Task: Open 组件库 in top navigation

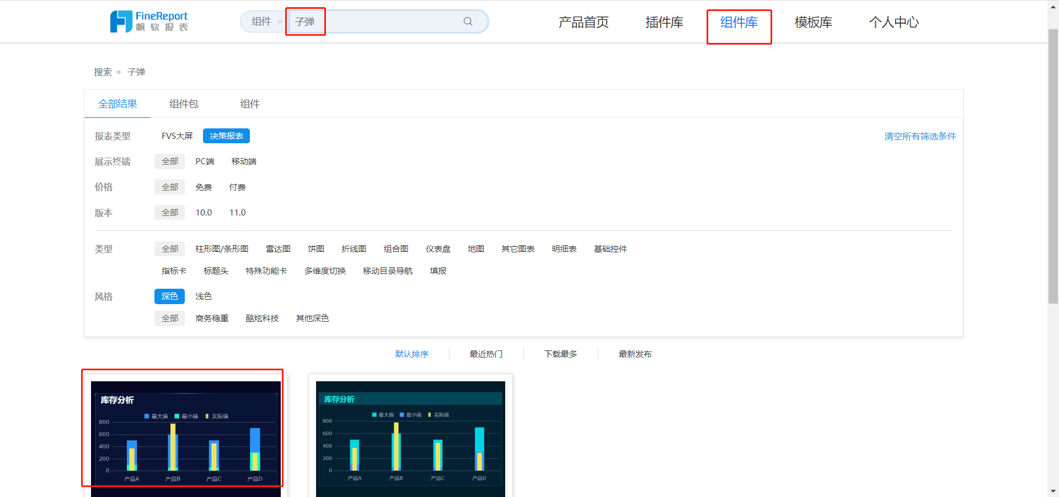Action: coord(739,22)
